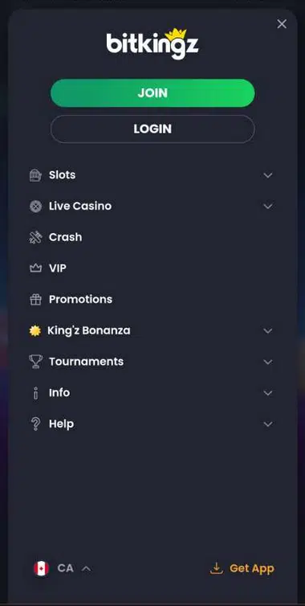Select the Crash menu entry
The image size is (305, 606).
[152, 237]
